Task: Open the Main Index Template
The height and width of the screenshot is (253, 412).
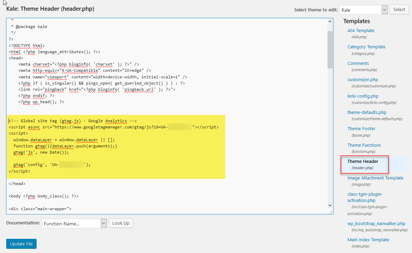Action: coord(368,240)
